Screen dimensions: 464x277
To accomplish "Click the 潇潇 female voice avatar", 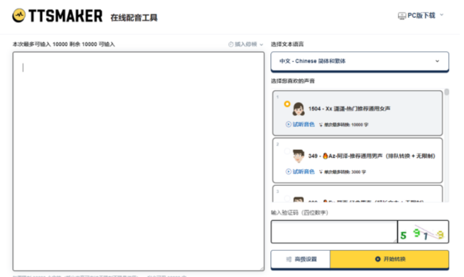I will tap(299, 109).
